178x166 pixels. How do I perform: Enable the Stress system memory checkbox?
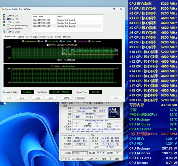coord(8,25)
